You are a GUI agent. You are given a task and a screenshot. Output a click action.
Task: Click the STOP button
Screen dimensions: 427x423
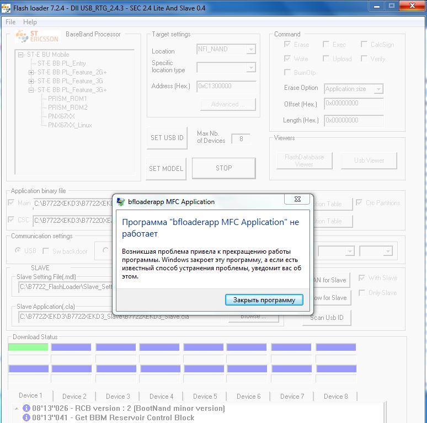223,168
